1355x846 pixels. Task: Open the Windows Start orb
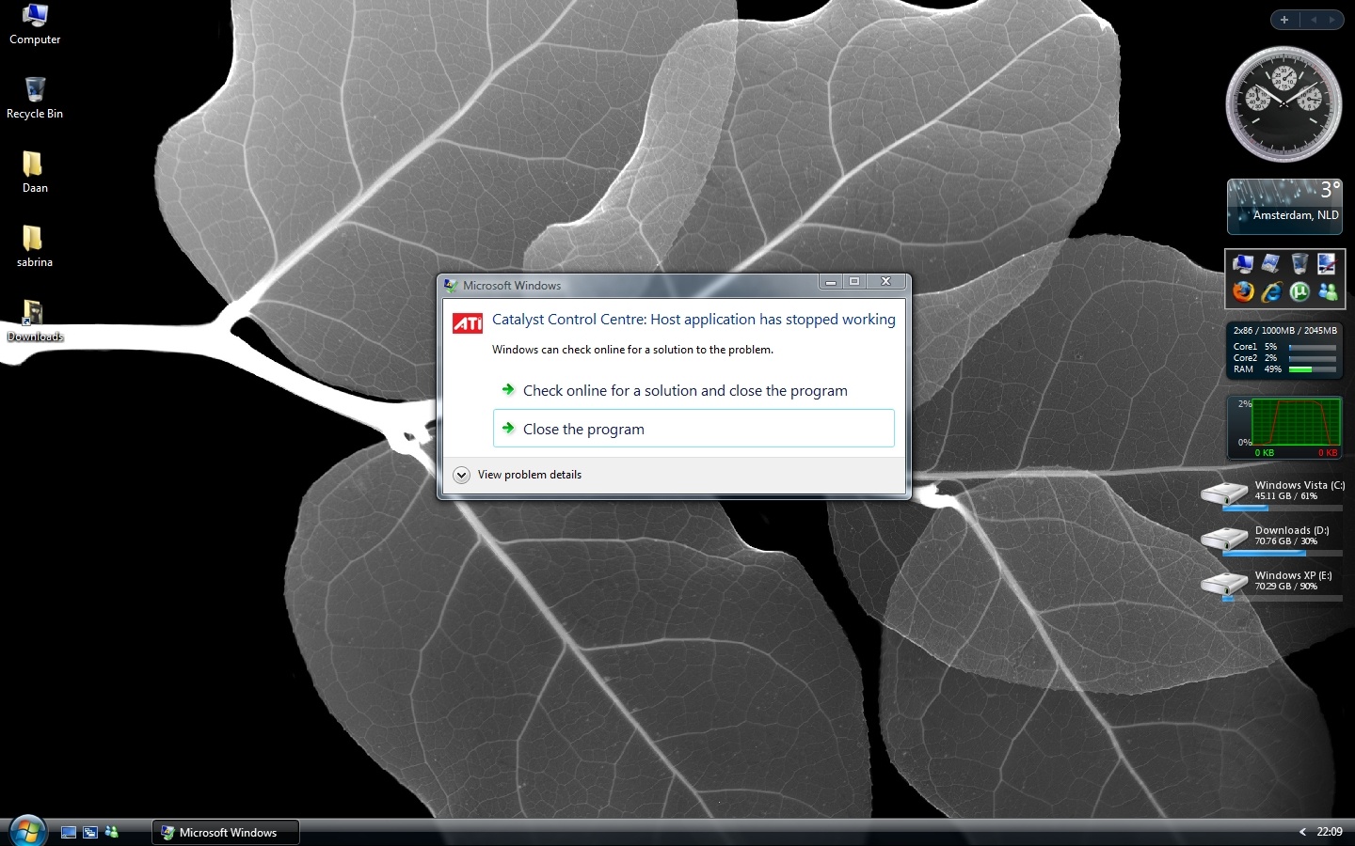27,831
